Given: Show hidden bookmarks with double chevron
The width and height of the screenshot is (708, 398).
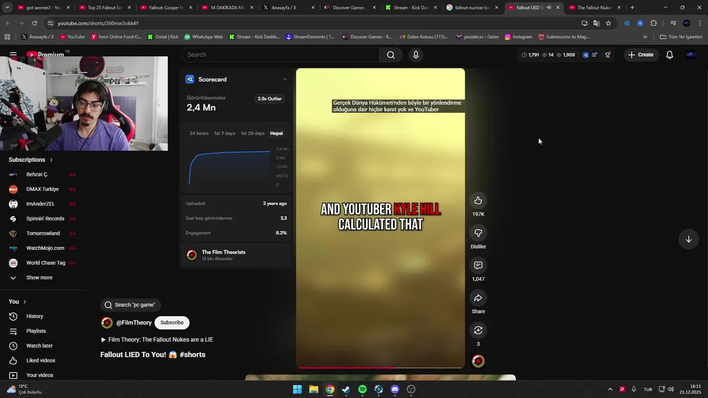Looking at the screenshot, I should [x=645, y=37].
